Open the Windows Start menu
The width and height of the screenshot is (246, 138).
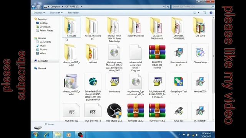36,135
